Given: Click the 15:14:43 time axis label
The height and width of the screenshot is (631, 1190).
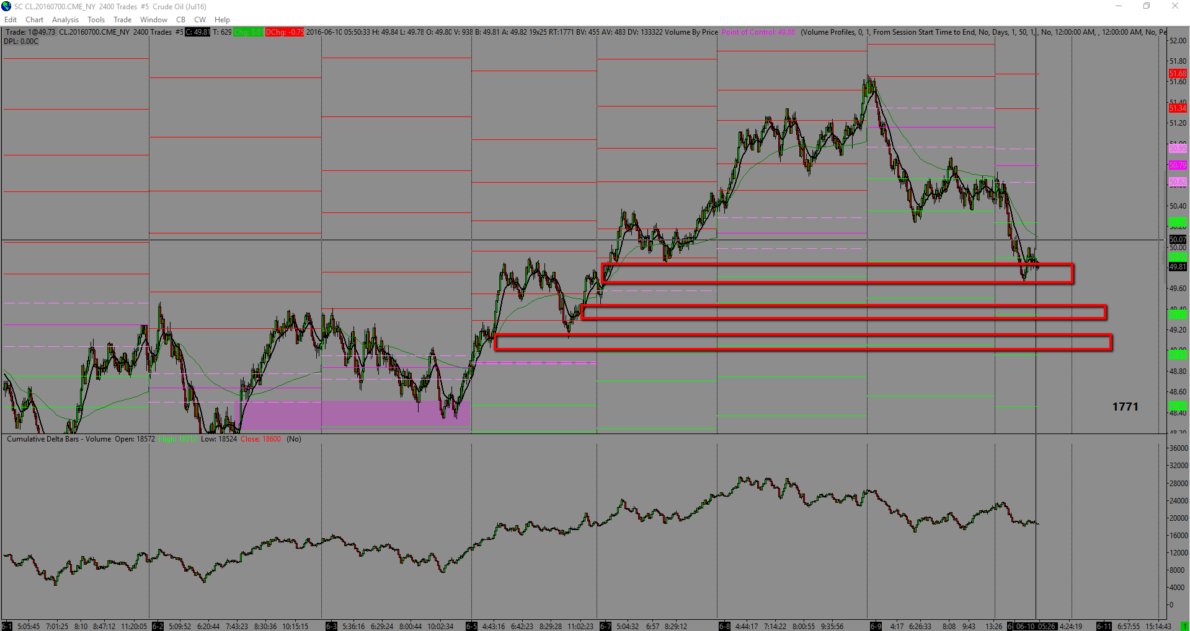Looking at the screenshot, I should (x=1158, y=626).
